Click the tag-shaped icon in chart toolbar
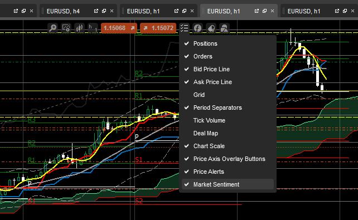 [x=211, y=28]
